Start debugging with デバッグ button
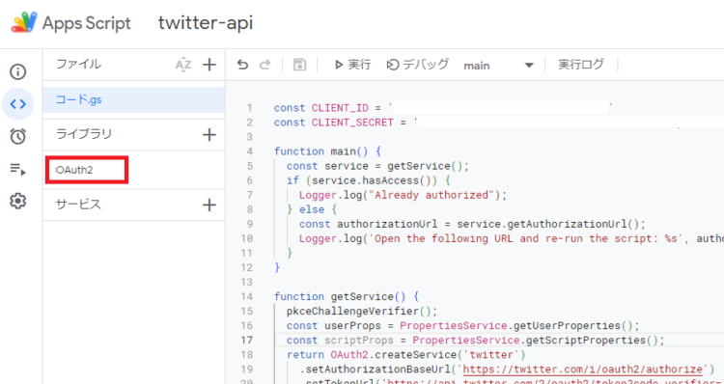 pyautogui.click(x=418, y=65)
